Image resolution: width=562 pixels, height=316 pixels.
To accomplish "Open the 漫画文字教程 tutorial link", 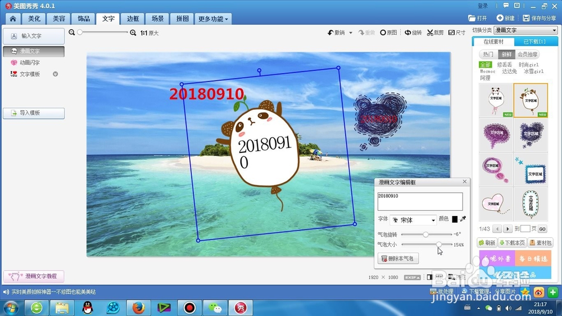I will (34, 276).
